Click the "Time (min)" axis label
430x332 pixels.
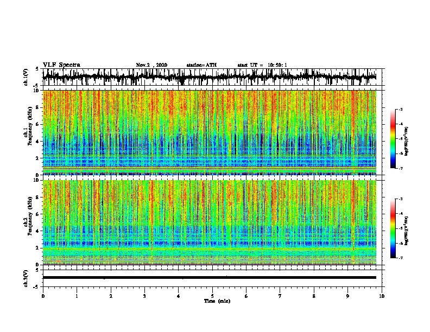click(x=217, y=301)
